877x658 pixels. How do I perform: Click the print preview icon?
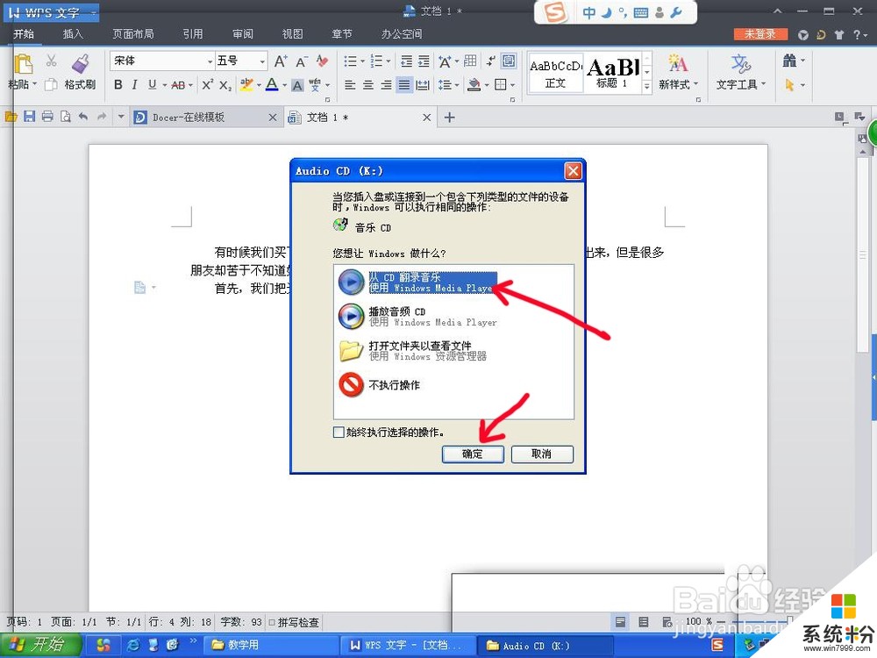click(x=66, y=117)
